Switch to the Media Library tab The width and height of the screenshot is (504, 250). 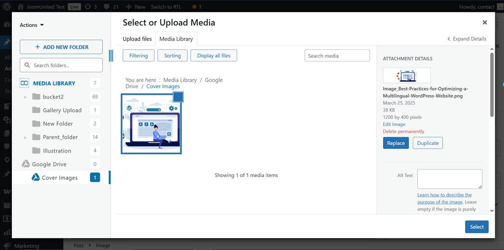[x=176, y=39]
